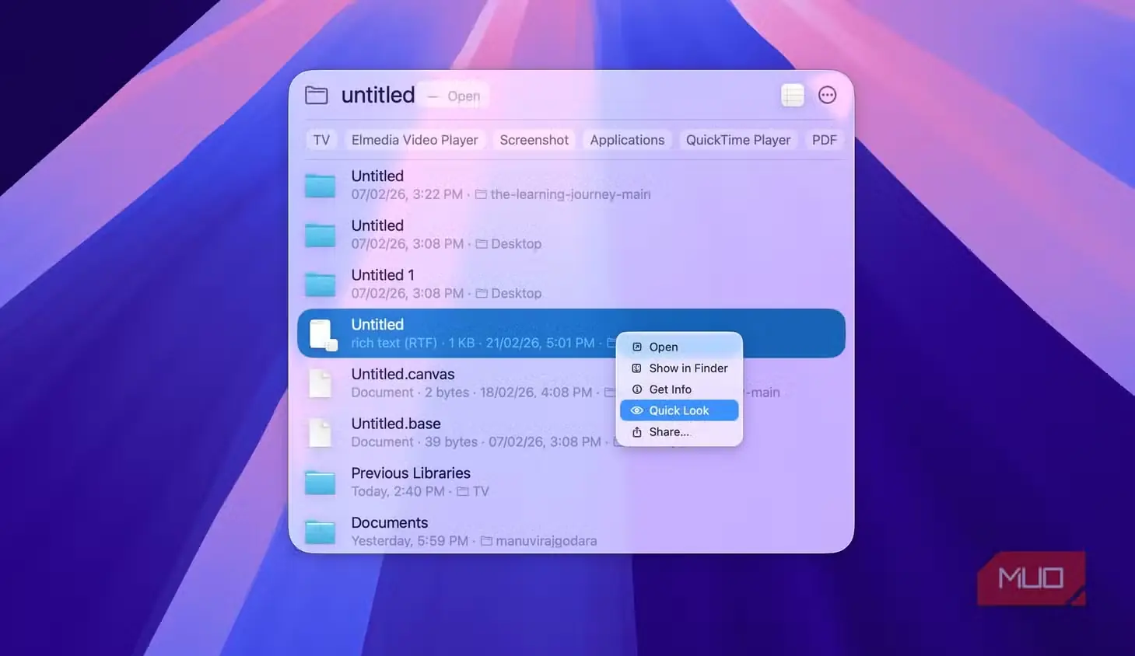Click the Untitled.canvas document icon
Screen dimensions: 1135x656
(x=321, y=383)
